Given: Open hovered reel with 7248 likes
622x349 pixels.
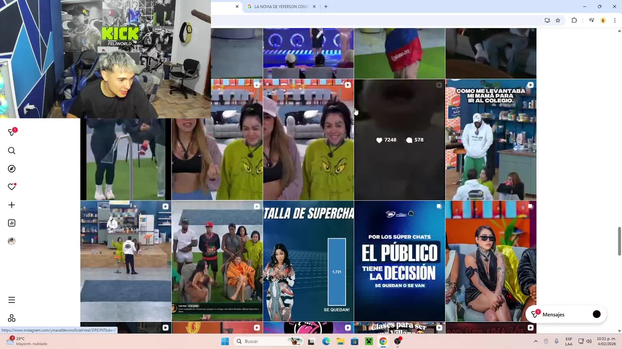Looking at the screenshot, I should [399, 140].
